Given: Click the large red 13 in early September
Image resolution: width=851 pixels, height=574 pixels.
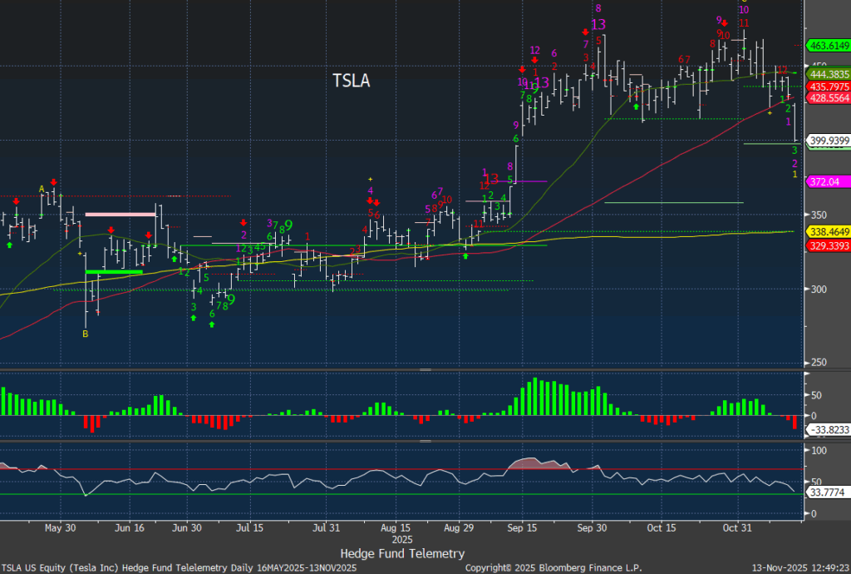Looking at the screenshot, I should coord(491,178).
